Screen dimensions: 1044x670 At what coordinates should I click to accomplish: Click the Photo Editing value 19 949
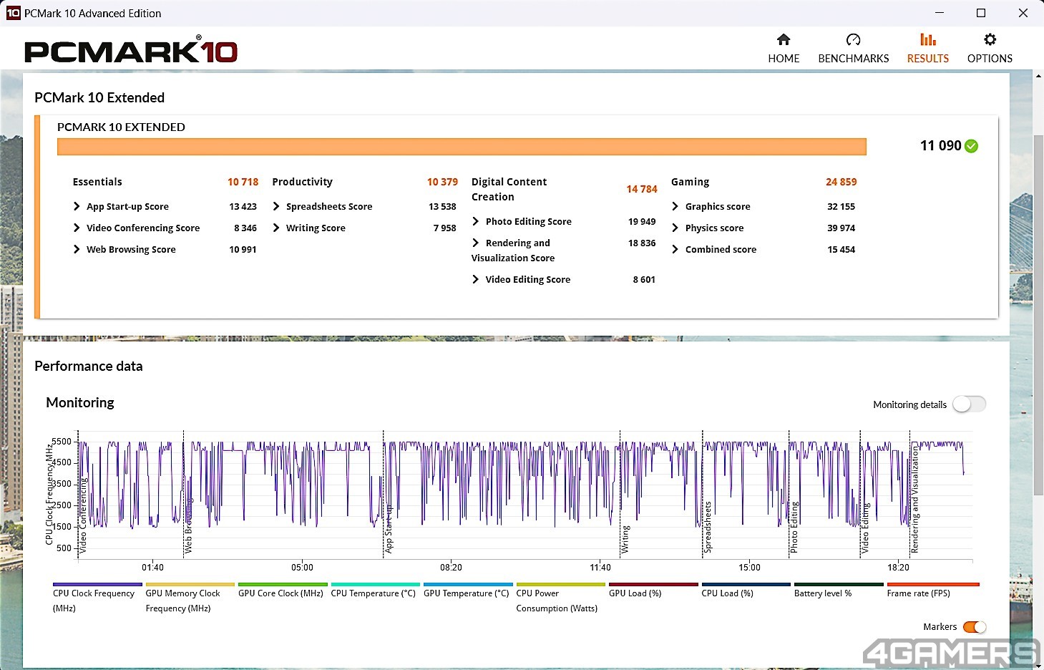[x=642, y=221]
